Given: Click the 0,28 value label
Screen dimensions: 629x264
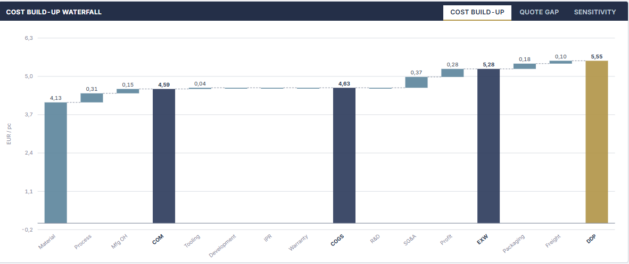Looking at the screenshot, I should (452, 64).
